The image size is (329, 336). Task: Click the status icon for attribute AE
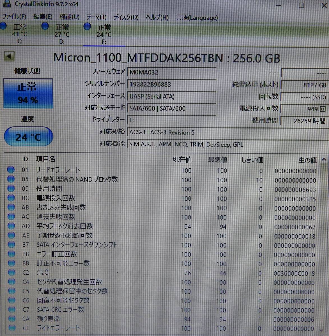coord(11,235)
